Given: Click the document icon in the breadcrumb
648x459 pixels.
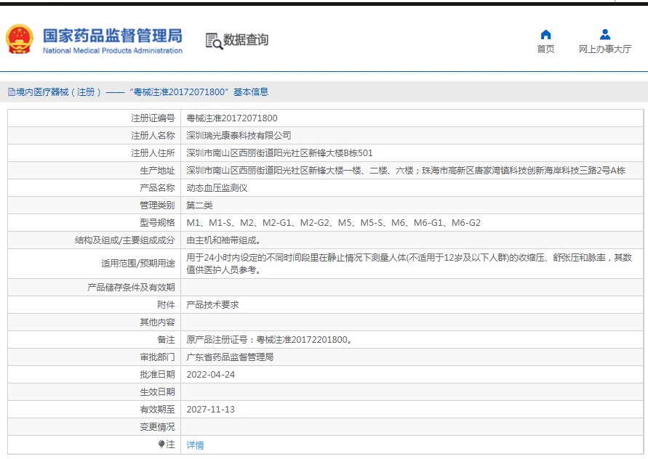Looking at the screenshot, I should coord(11,92).
